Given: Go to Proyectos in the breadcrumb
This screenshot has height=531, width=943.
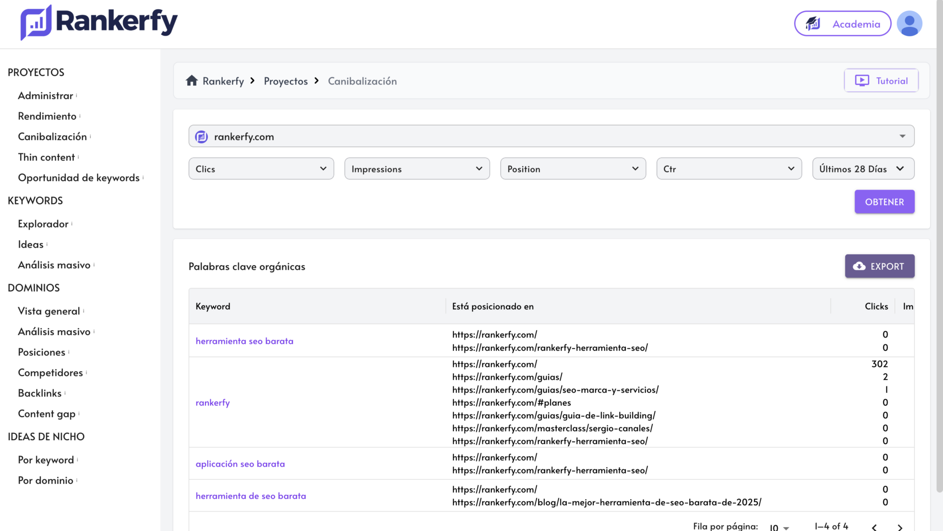Looking at the screenshot, I should pyautogui.click(x=286, y=81).
